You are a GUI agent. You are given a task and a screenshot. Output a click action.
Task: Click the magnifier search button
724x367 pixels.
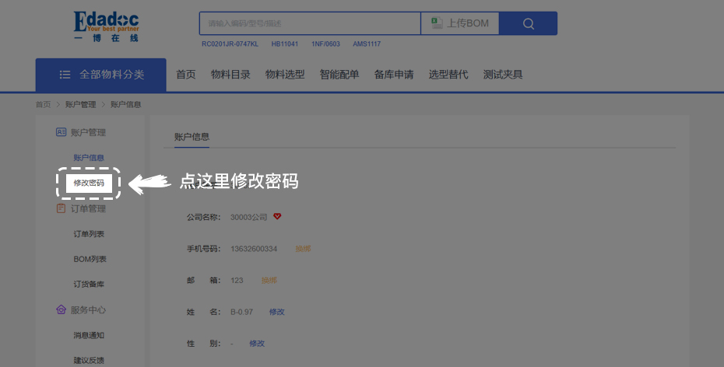click(529, 23)
